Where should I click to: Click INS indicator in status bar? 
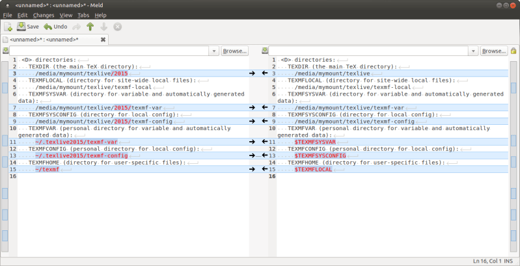tap(508, 261)
